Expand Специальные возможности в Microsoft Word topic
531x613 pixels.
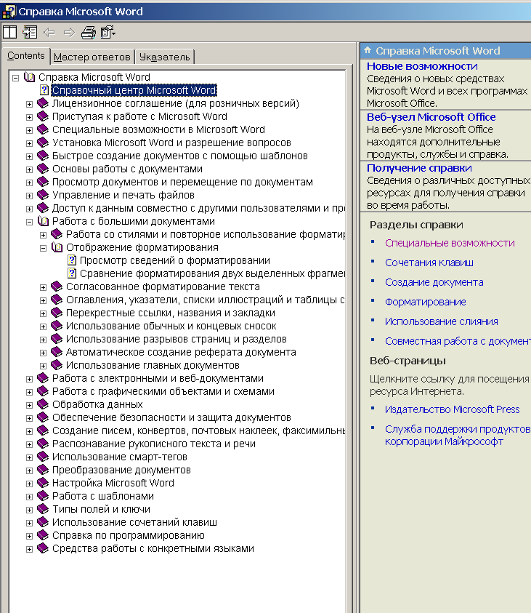pyautogui.click(x=29, y=130)
